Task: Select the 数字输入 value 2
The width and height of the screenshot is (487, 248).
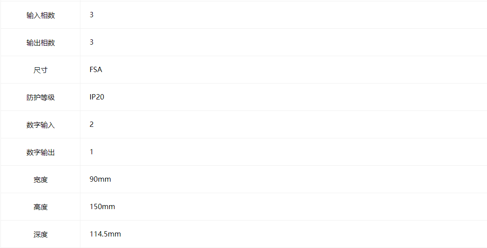Action: [91, 124]
